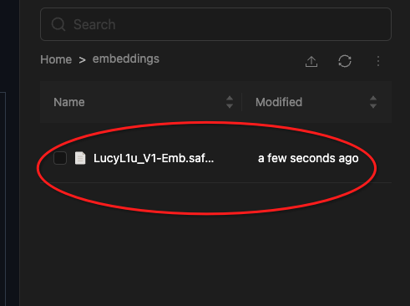This screenshot has width=410, height=306.
Task: Sort descending with Name column down arrow
Action: tap(230, 105)
